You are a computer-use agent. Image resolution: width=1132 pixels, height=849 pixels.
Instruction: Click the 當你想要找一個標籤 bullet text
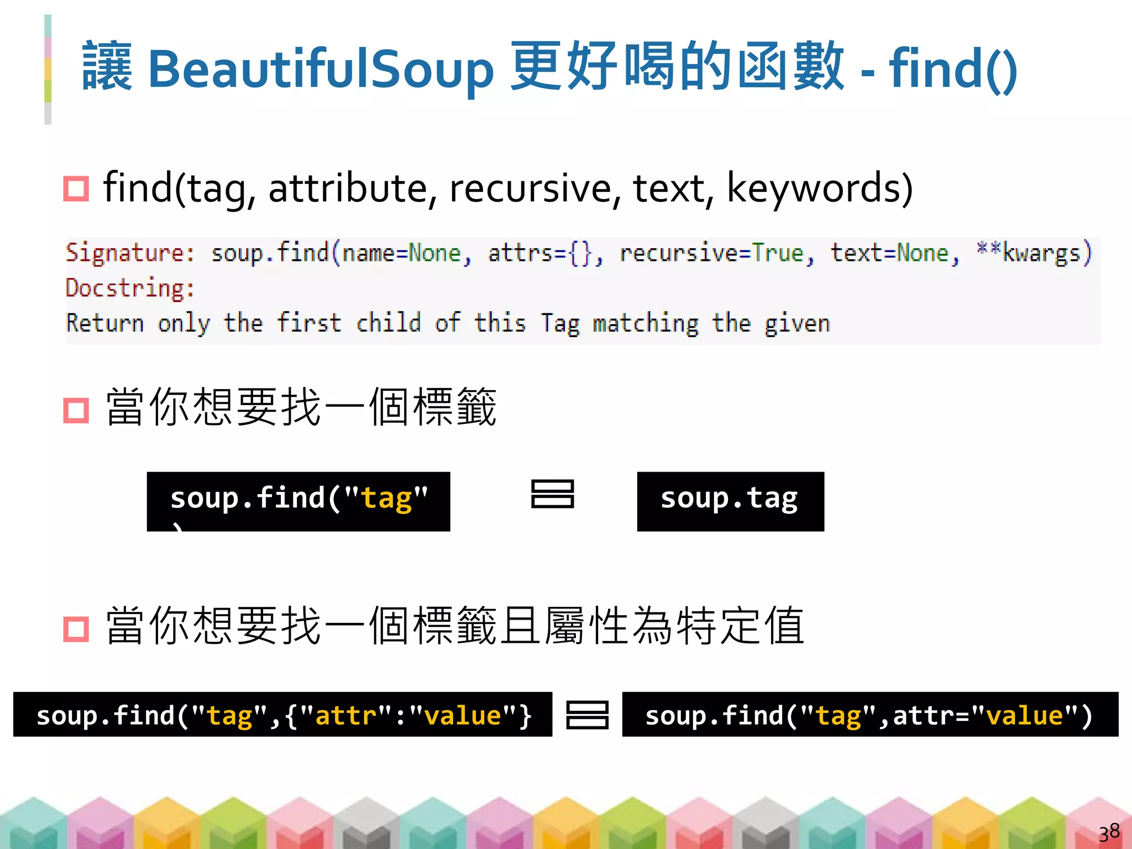301,408
